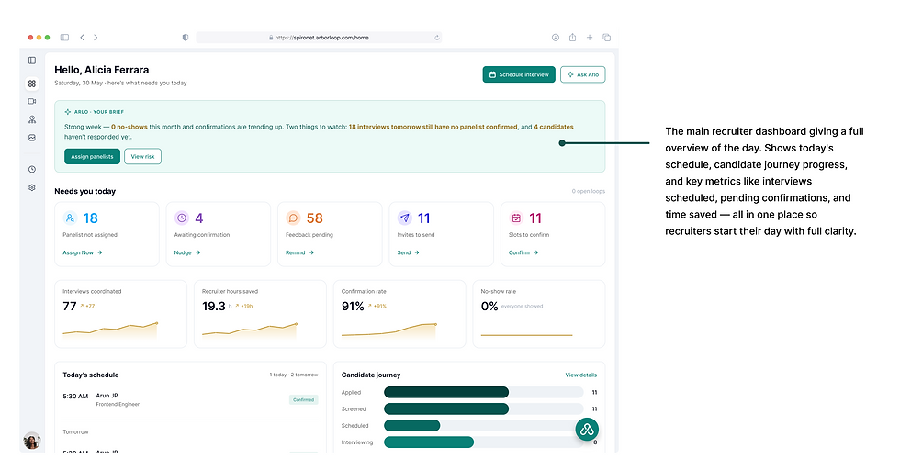Click the No-show rate card

pyautogui.click(x=539, y=314)
